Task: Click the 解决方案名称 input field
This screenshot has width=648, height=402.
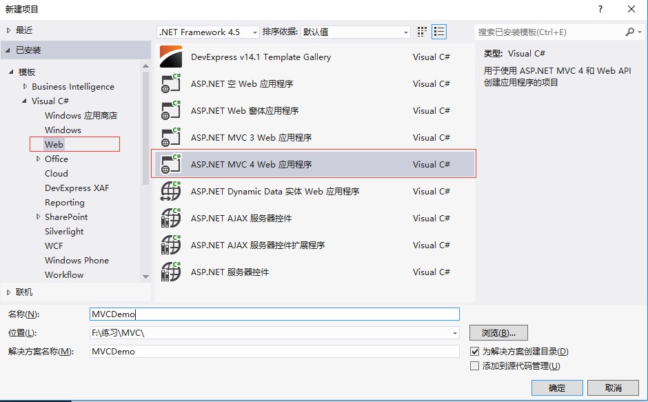Action: point(274,352)
